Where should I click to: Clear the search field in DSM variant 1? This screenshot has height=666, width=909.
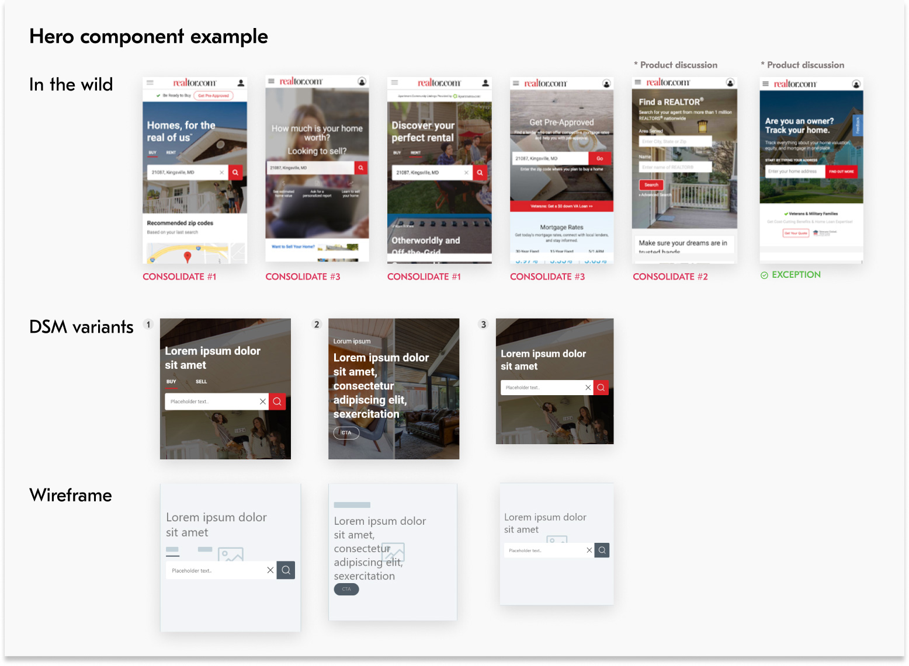[263, 402]
